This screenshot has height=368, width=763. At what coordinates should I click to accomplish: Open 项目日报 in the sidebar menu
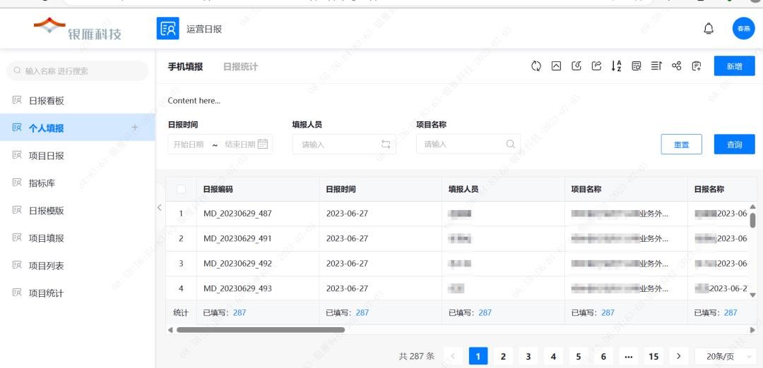(x=47, y=156)
